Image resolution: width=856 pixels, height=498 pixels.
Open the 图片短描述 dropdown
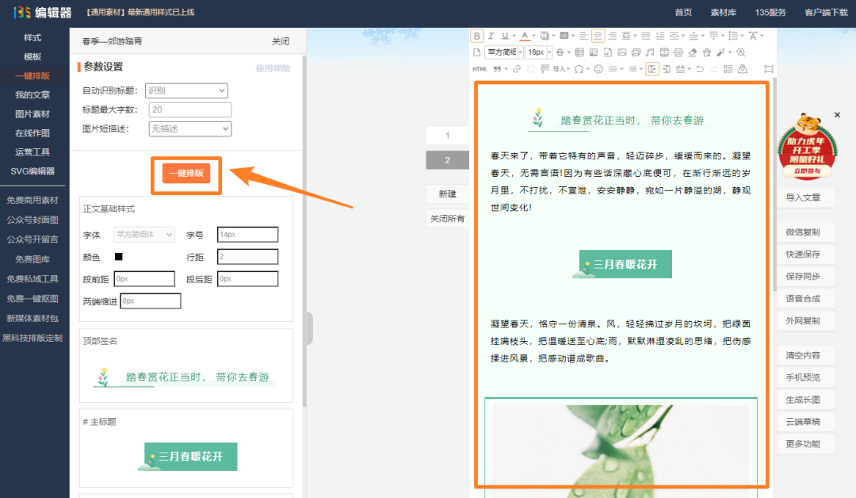click(190, 129)
